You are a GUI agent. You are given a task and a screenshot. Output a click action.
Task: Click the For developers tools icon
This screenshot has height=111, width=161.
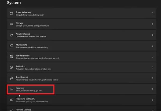click(x=11, y=57)
